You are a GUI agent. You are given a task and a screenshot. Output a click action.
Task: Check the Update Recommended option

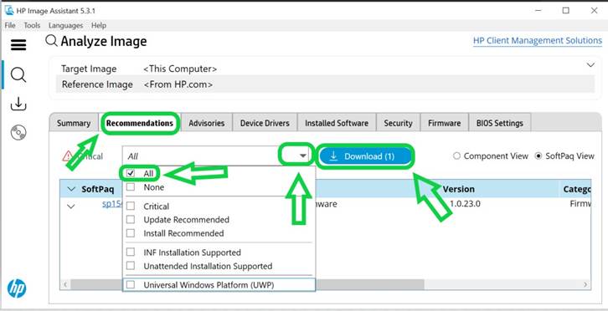pos(131,220)
